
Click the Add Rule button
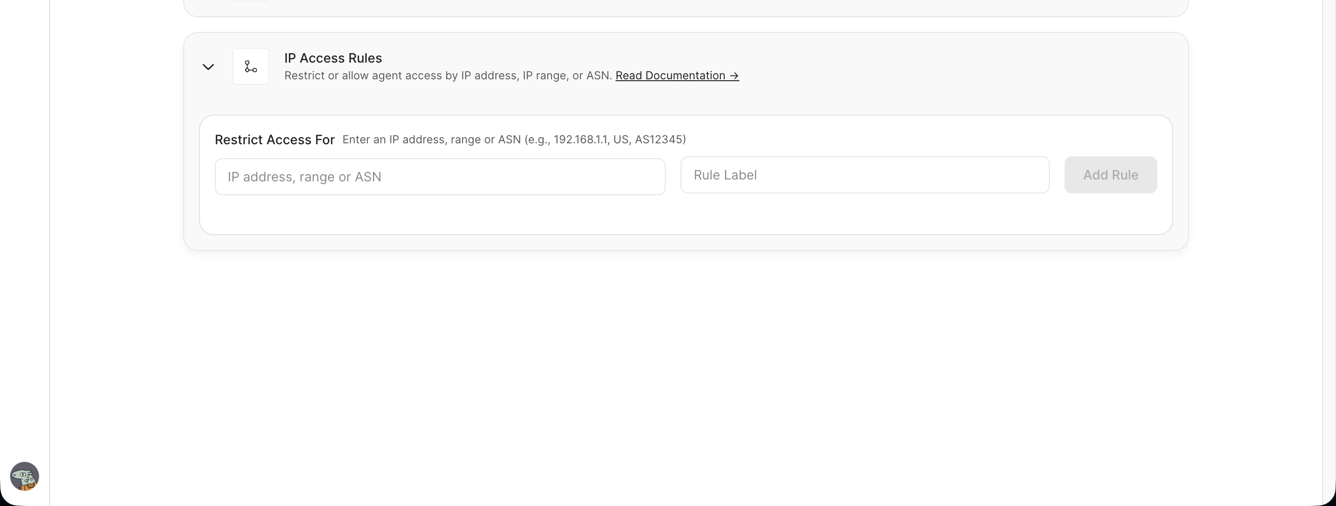pos(1111,175)
